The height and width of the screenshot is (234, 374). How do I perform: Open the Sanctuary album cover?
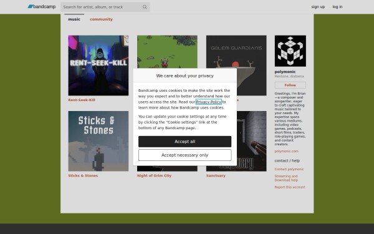click(x=252, y=141)
